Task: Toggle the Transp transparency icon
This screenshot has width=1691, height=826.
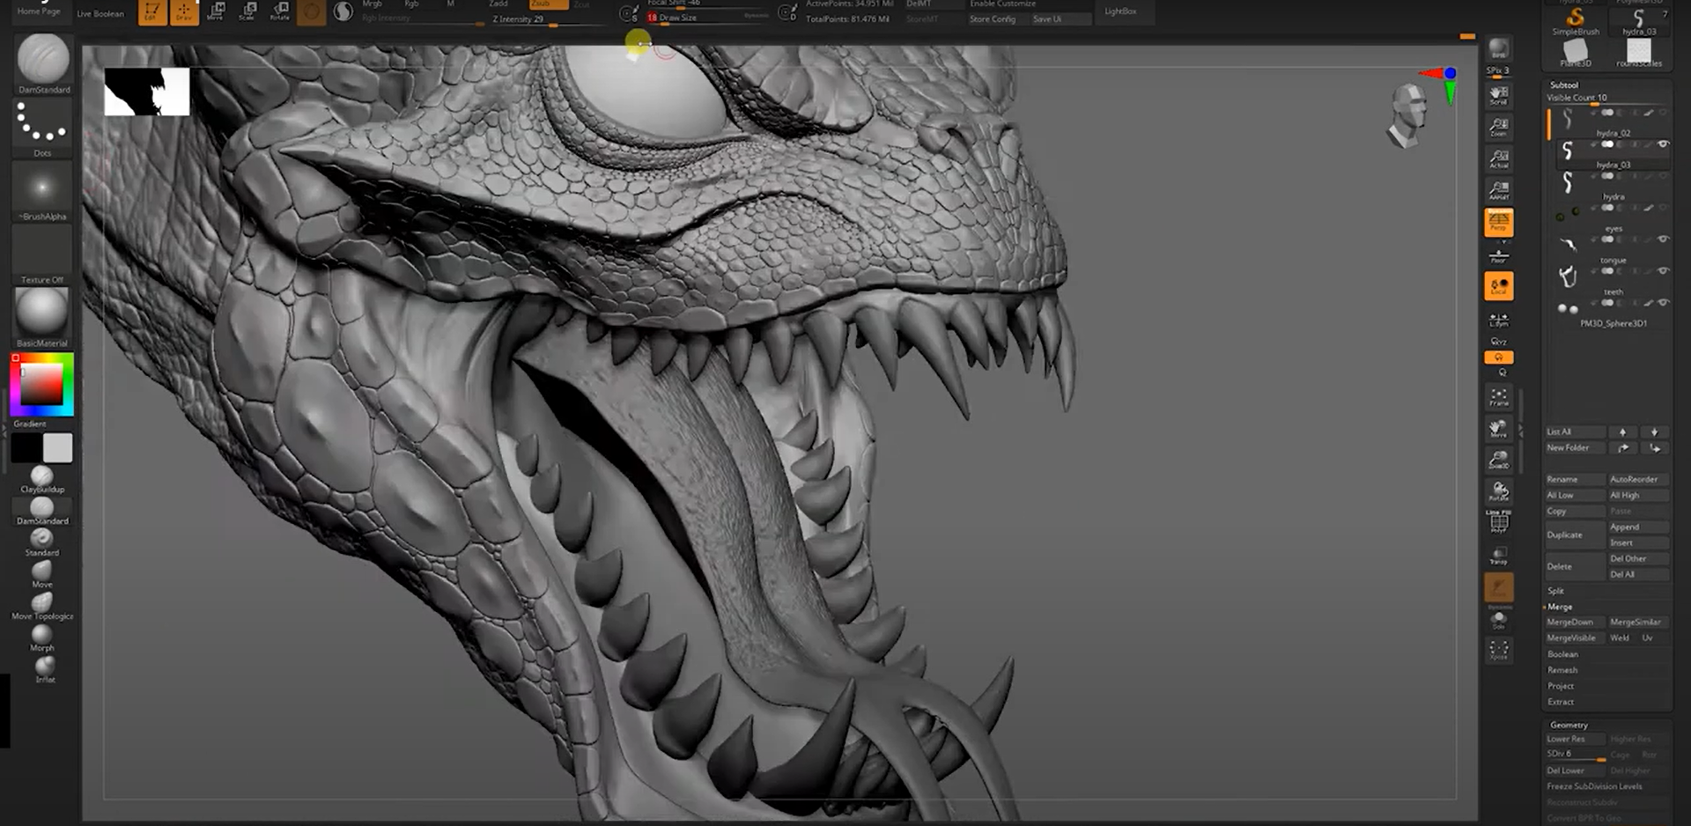Action: 1498,555
